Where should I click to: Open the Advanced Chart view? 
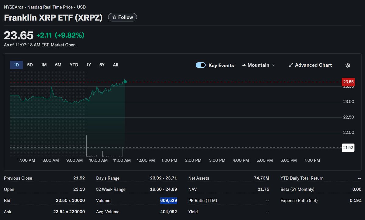click(x=310, y=65)
